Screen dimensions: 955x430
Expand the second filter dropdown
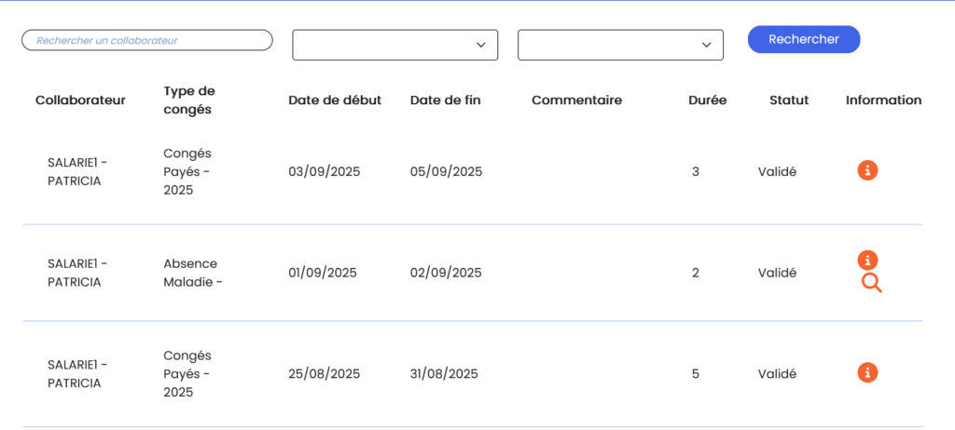620,45
